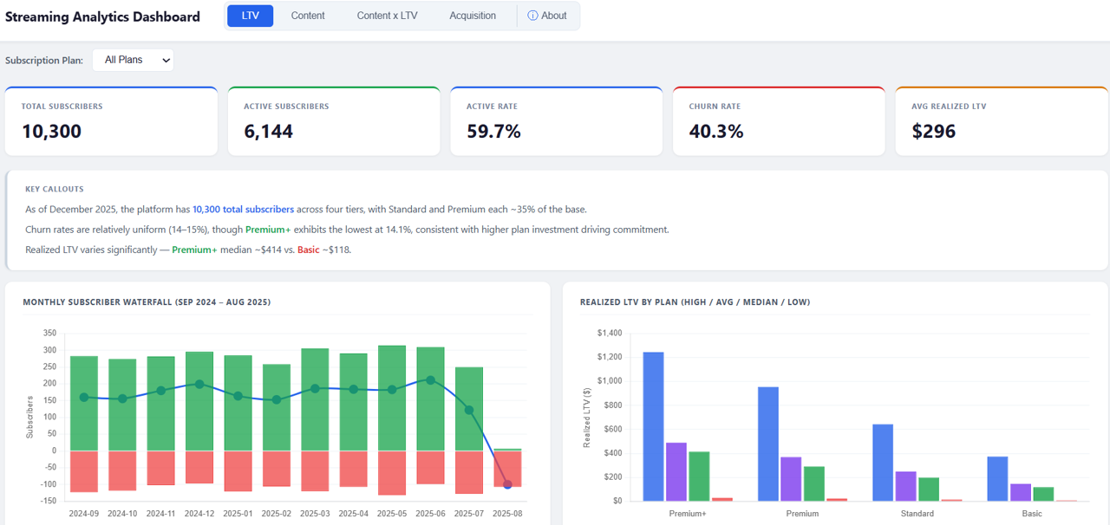The height and width of the screenshot is (525, 1110).
Task: Click the green Premium+ text in churn callout
Action: pyautogui.click(x=268, y=230)
